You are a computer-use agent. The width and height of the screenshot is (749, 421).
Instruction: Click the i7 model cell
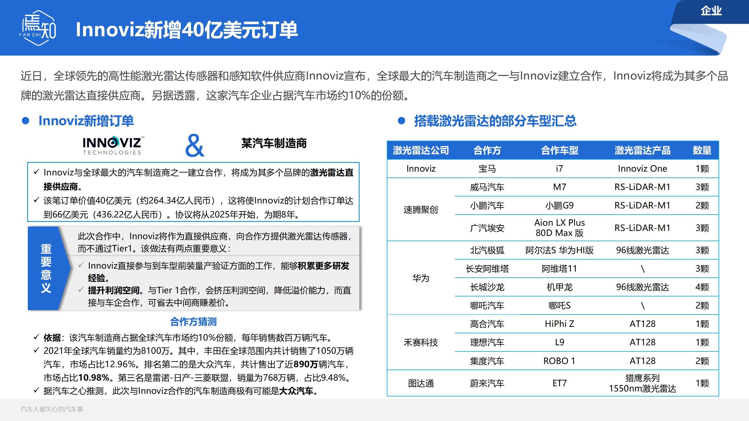559,169
